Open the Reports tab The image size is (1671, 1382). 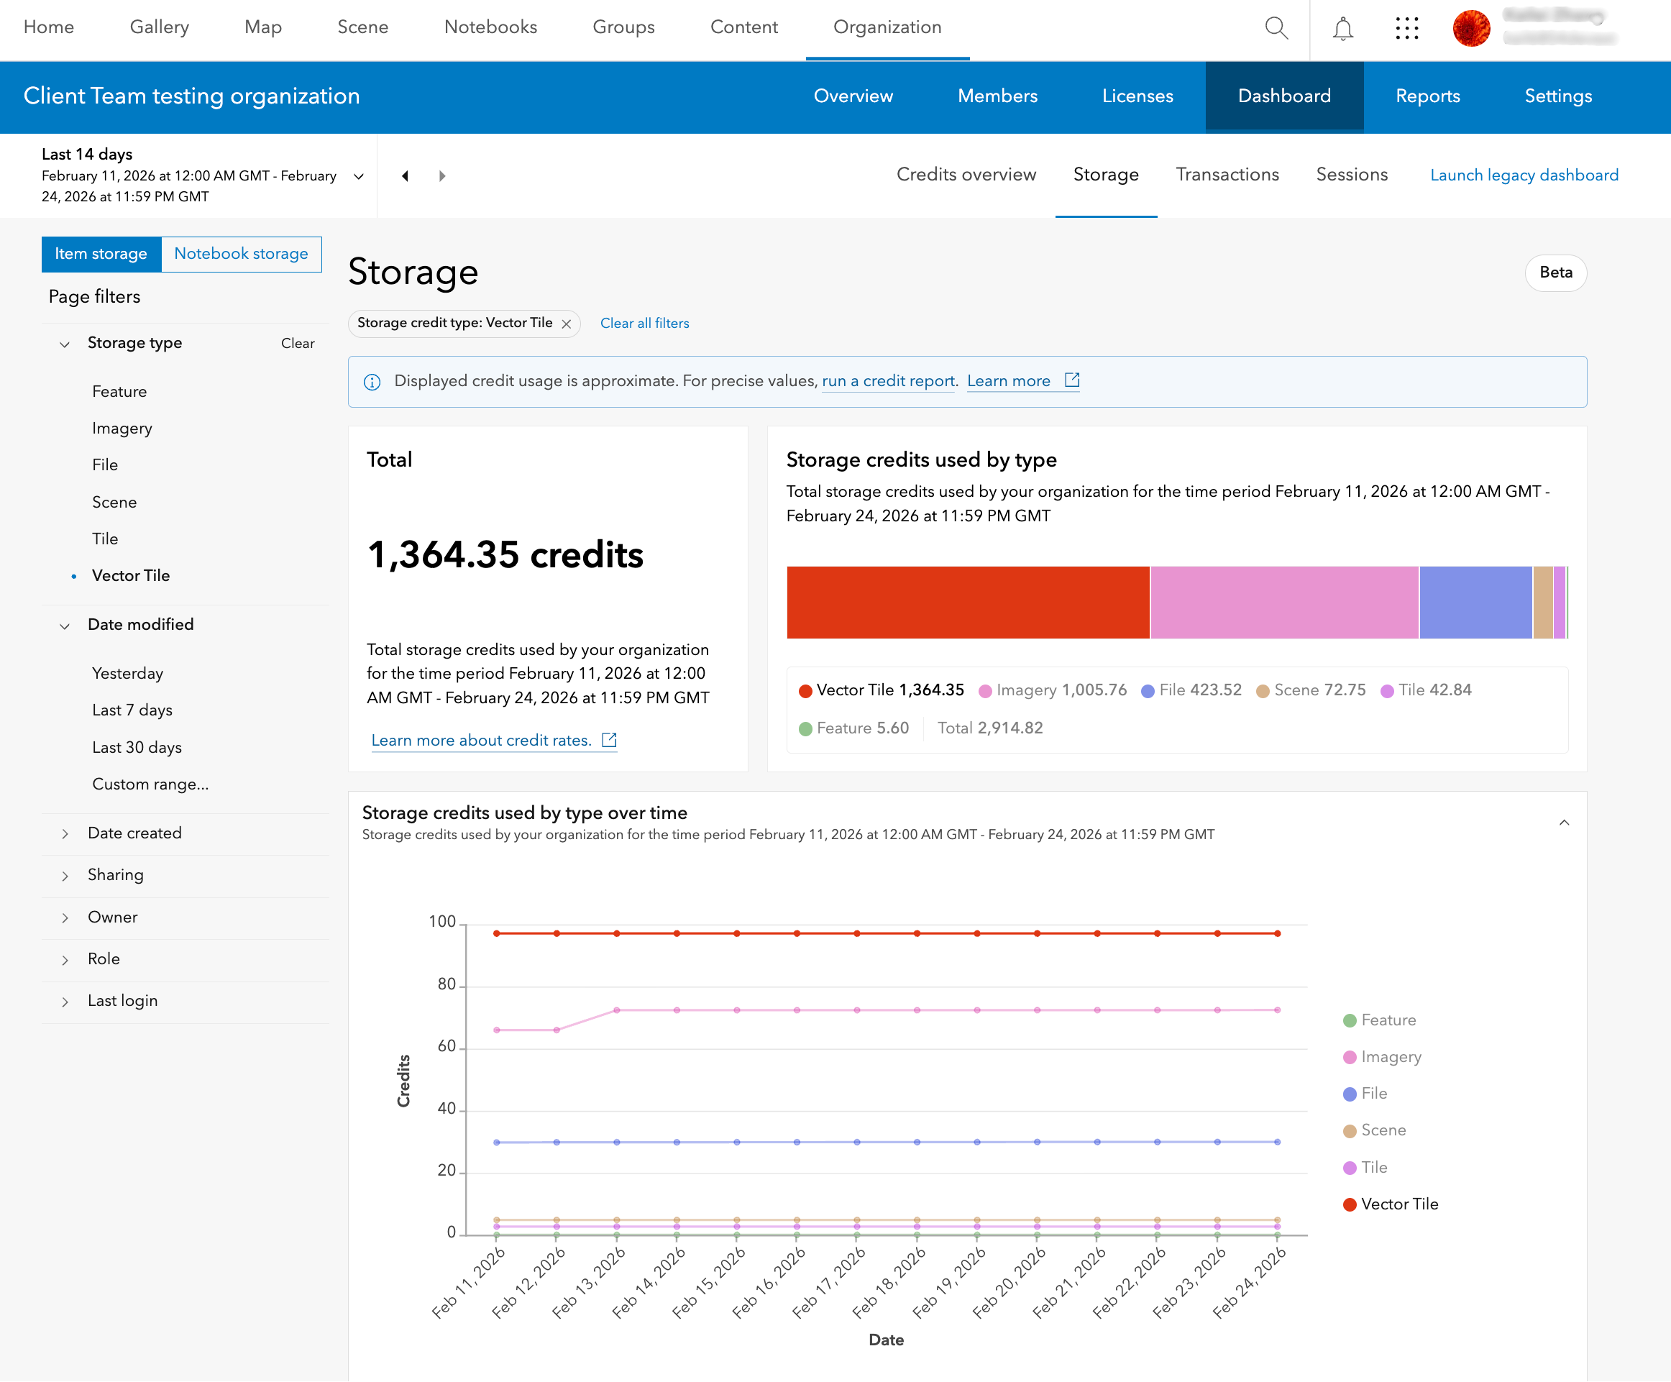(1427, 96)
